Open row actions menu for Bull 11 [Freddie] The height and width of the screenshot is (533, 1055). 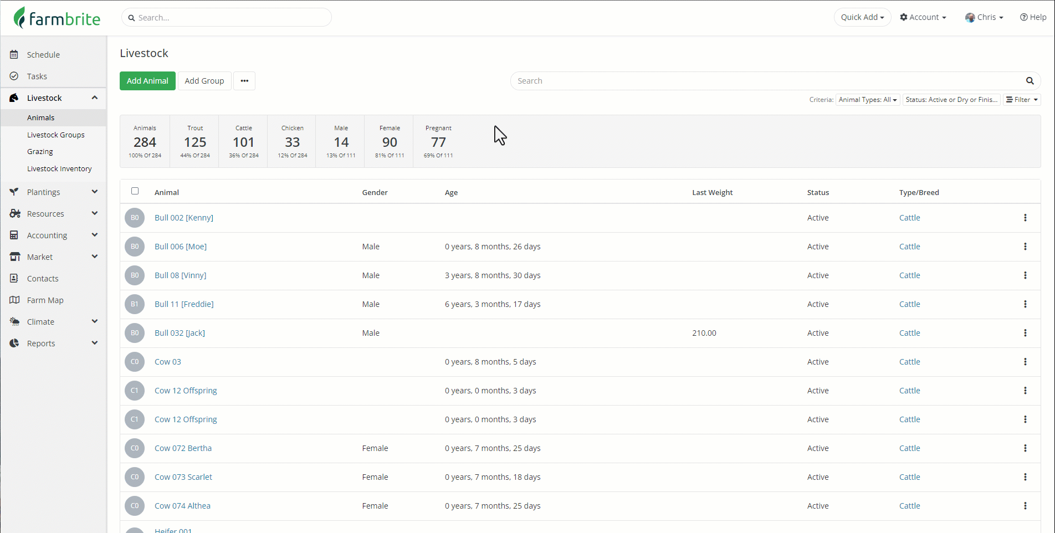pos(1025,304)
